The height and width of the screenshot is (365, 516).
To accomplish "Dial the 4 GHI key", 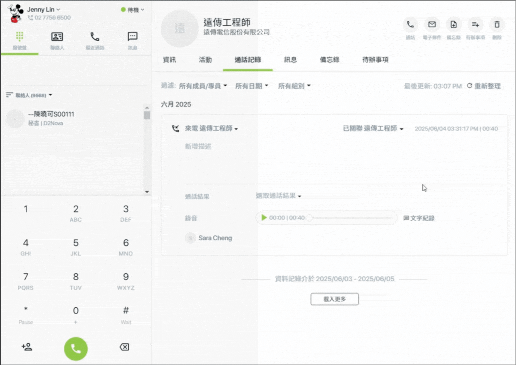I will [x=26, y=247].
